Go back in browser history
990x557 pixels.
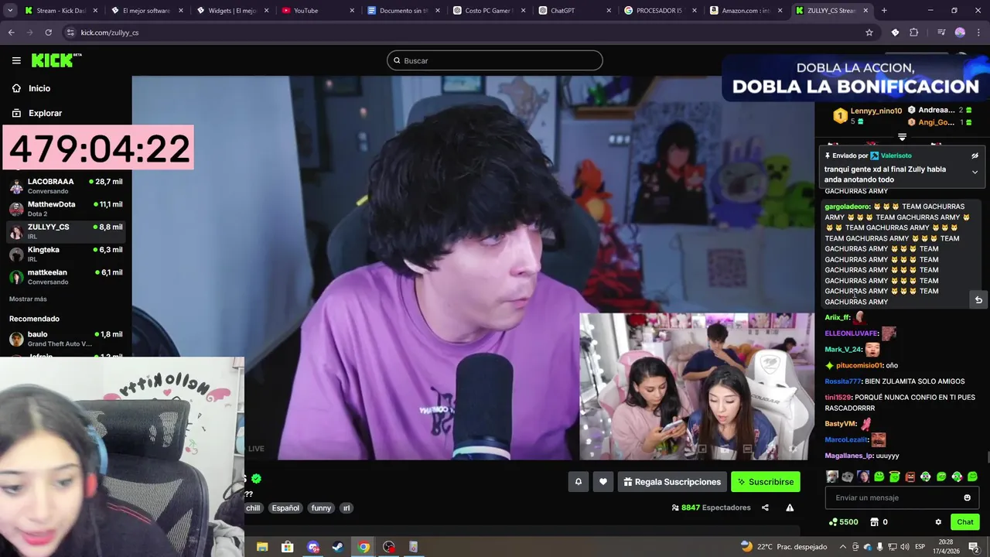point(11,32)
